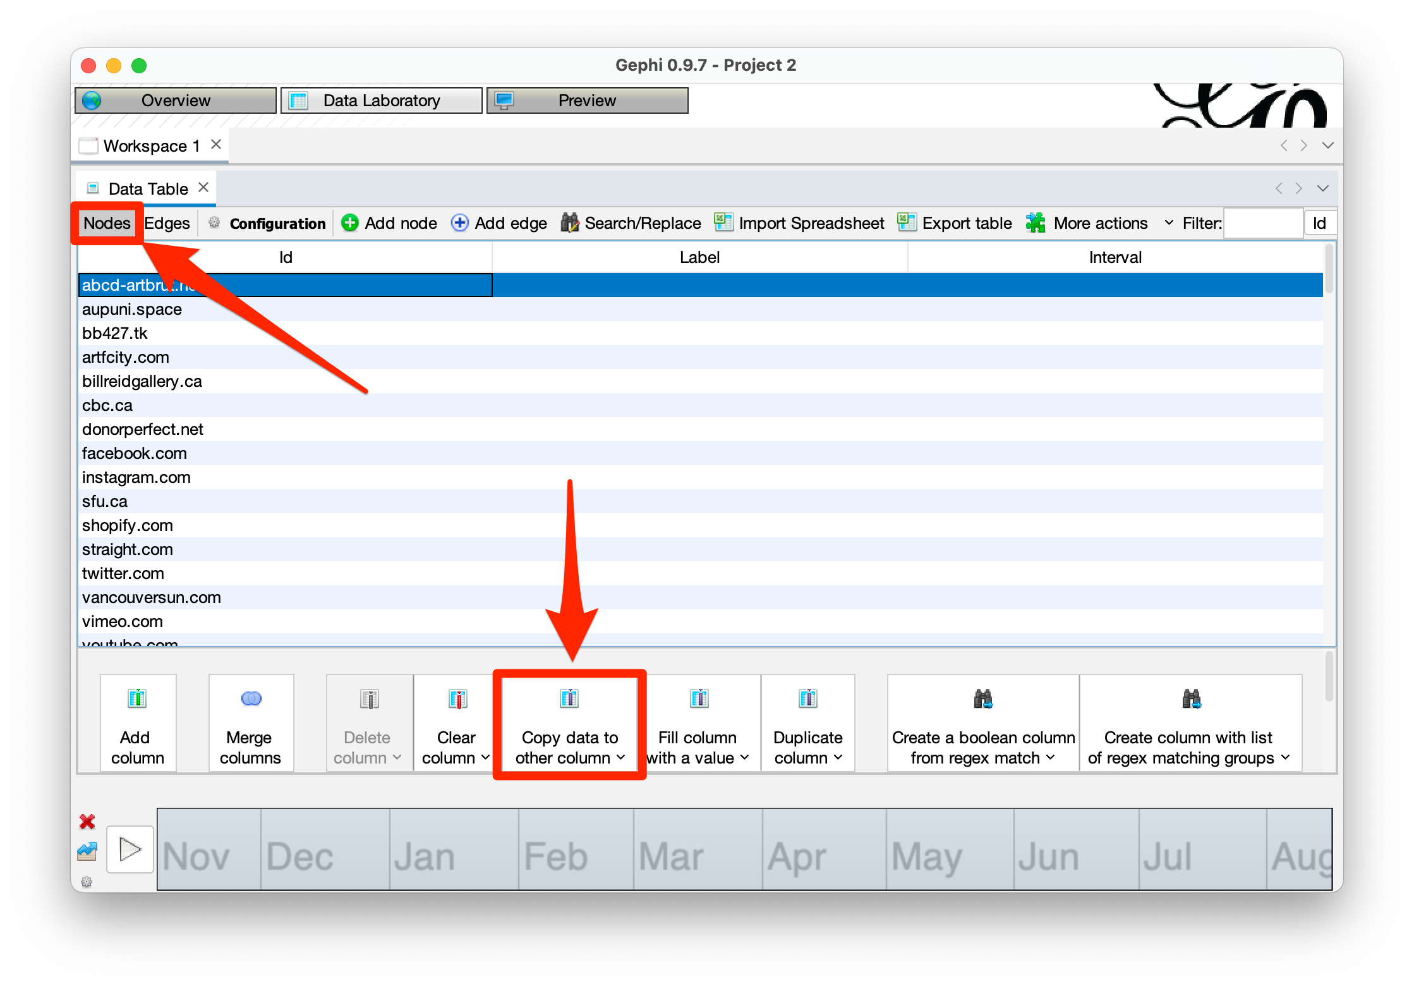Viewport: 1414px width, 986px height.
Task: Select the bb427.tk row
Action: tap(701, 333)
